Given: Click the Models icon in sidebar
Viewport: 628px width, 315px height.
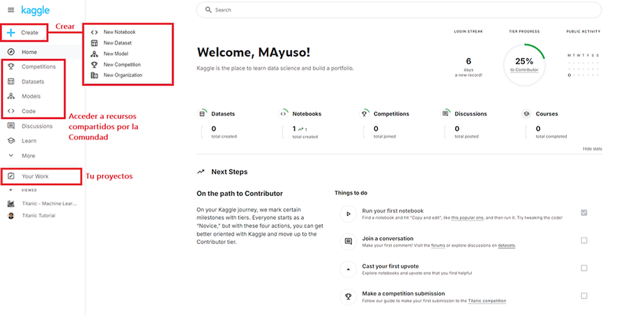Looking at the screenshot, I should click(x=11, y=97).
